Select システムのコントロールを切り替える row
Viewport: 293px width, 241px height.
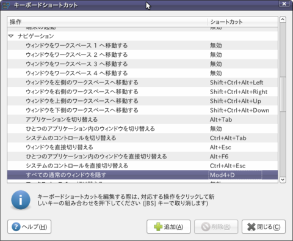click(142, 138)
